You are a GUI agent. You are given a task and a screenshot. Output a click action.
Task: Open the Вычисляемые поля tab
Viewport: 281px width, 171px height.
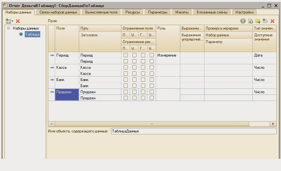coord(101,12)
